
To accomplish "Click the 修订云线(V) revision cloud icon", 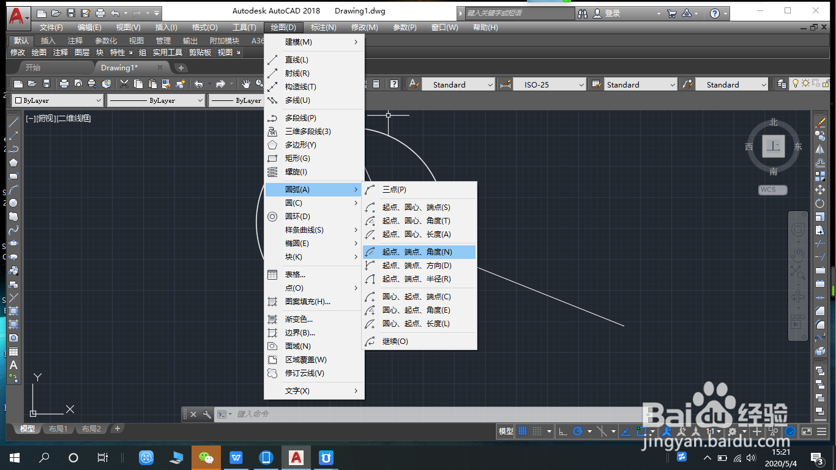I will (x=273, y=373).
